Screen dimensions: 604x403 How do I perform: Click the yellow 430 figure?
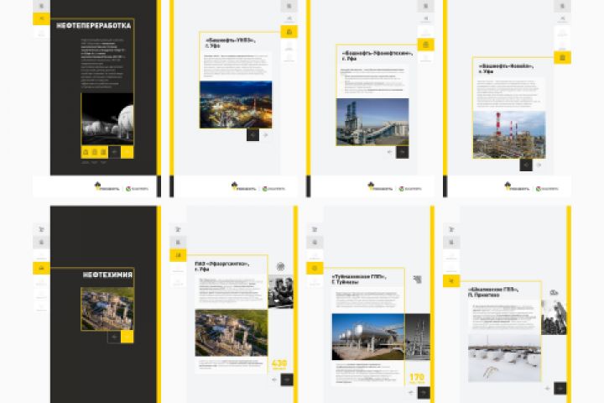279,365
